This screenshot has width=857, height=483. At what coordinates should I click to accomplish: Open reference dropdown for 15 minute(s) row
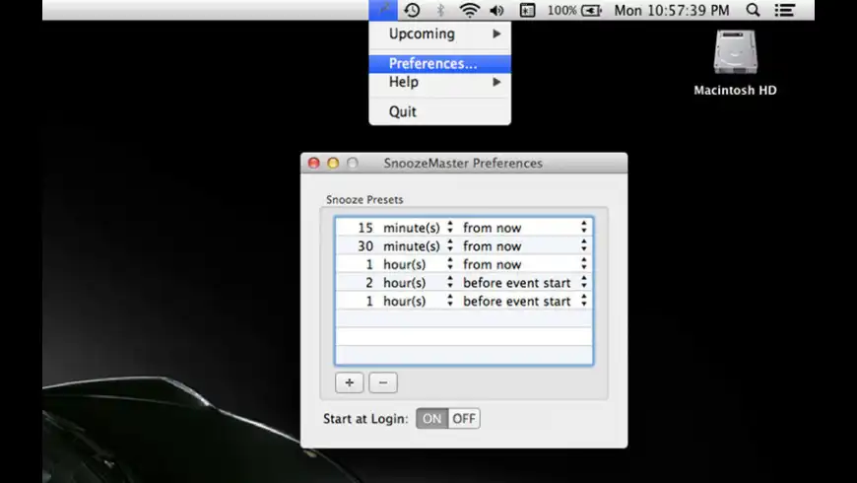point(525,228)
